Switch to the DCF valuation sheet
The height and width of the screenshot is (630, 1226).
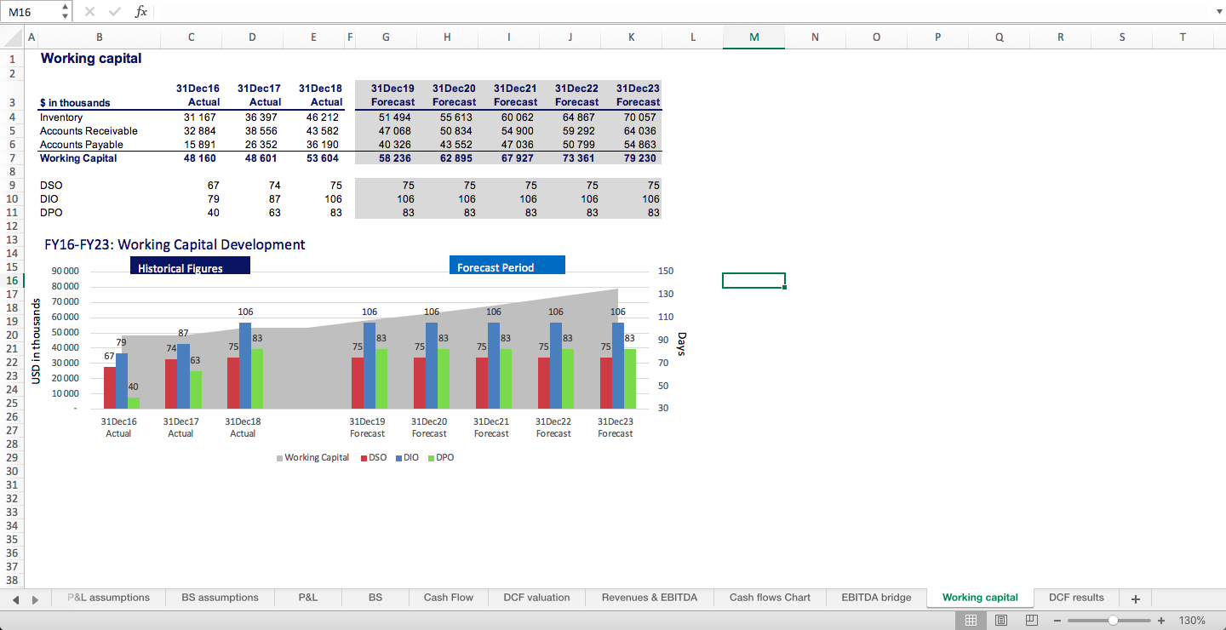[x=536, y=597]
